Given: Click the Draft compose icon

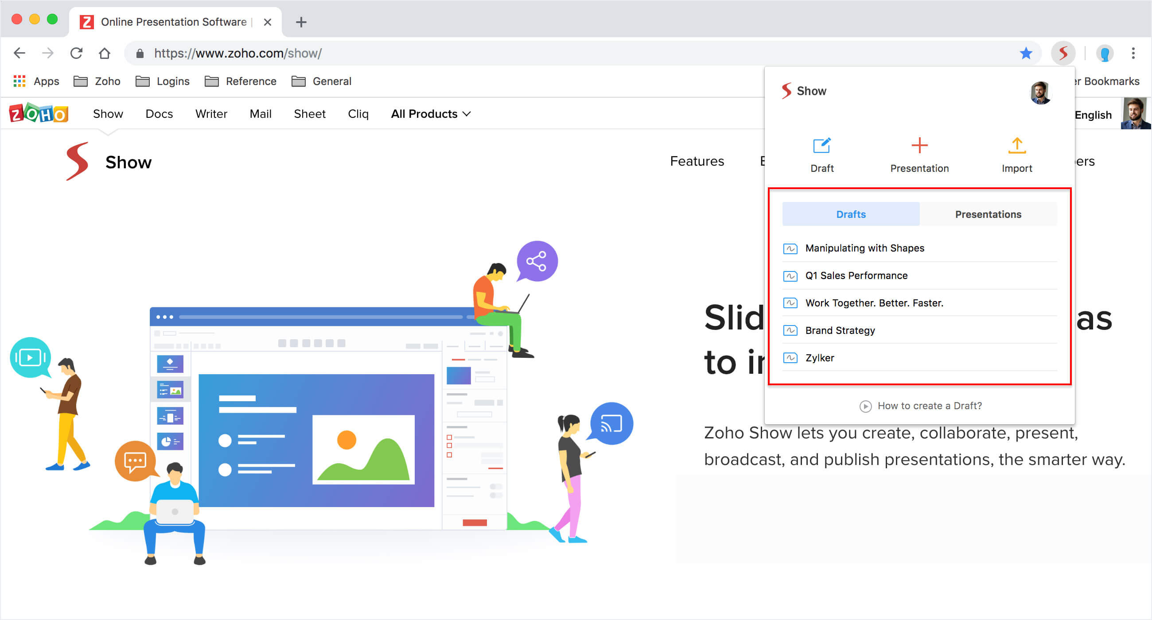Looking at the screenshot, I should tap(821, 146).
